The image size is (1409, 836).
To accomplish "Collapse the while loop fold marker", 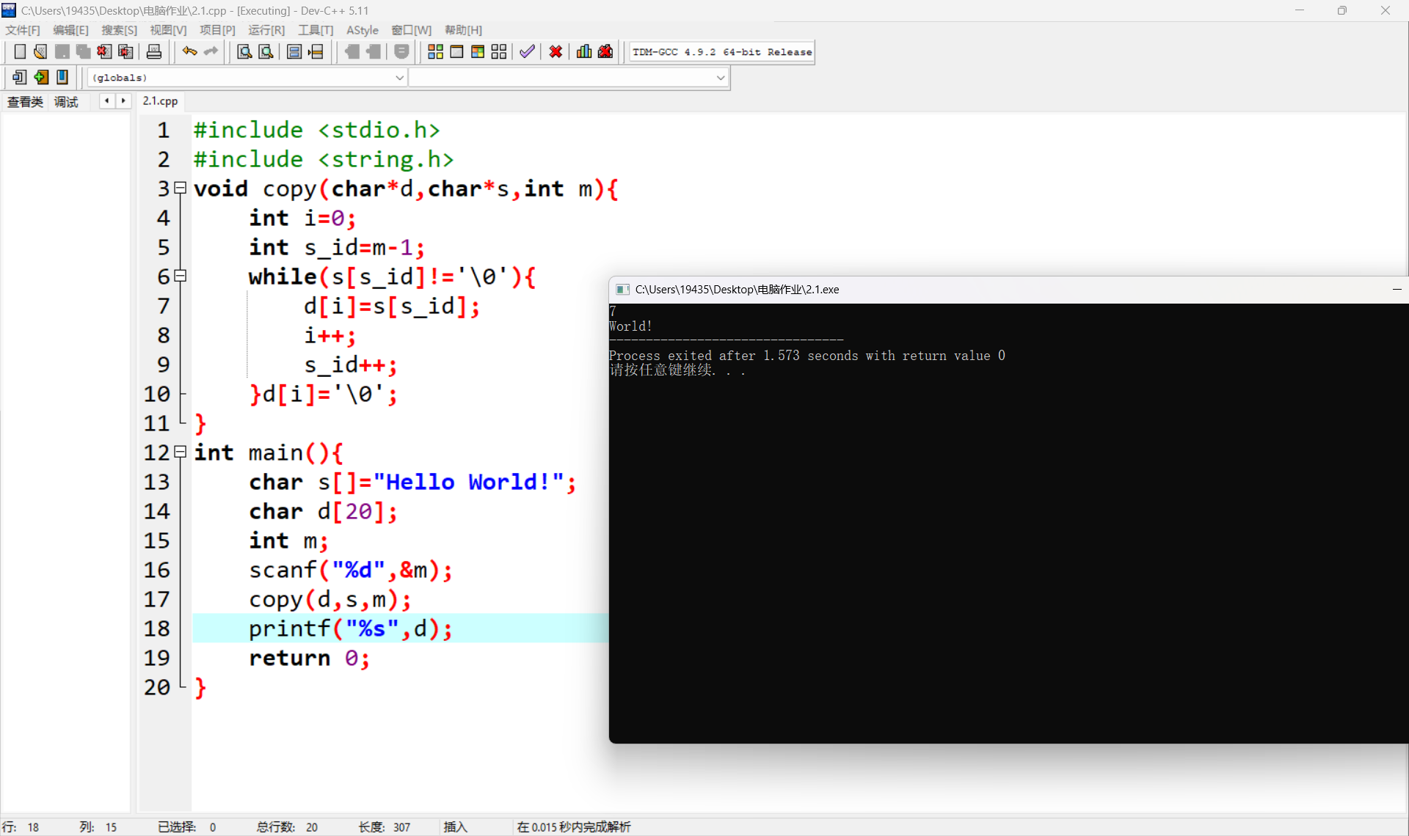I will tap(181, 276).
